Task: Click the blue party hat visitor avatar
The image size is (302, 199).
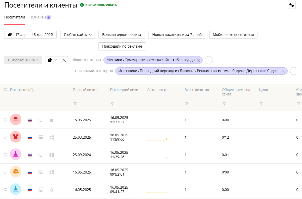Action: (x=16, y=189)
